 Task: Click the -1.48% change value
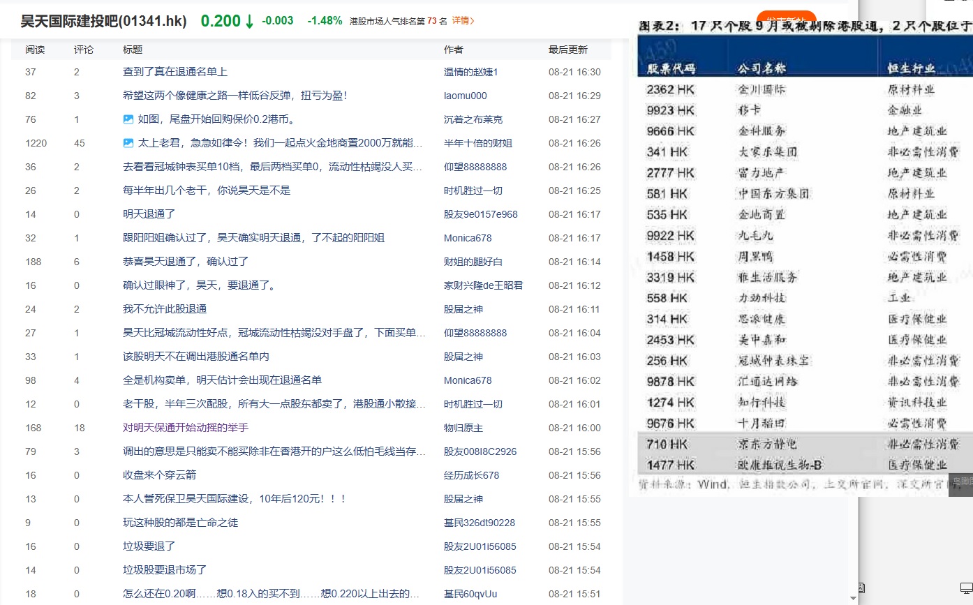tap(325, 21)
